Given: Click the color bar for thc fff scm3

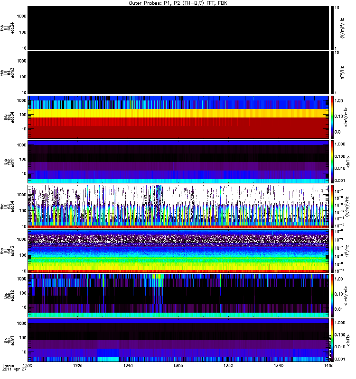Looking at the screenshot, I should point(332,251).
